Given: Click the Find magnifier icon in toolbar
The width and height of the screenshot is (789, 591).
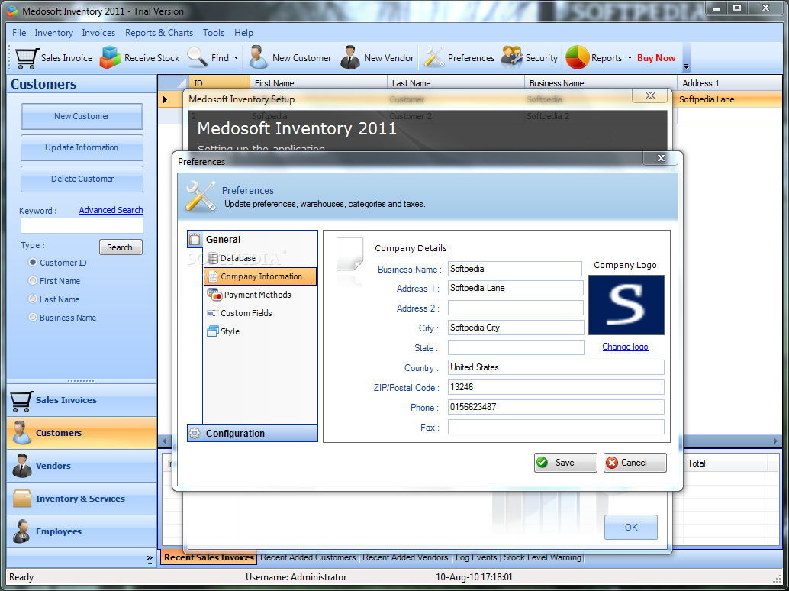Looking at the screenshot, I should tap(197, 57).
